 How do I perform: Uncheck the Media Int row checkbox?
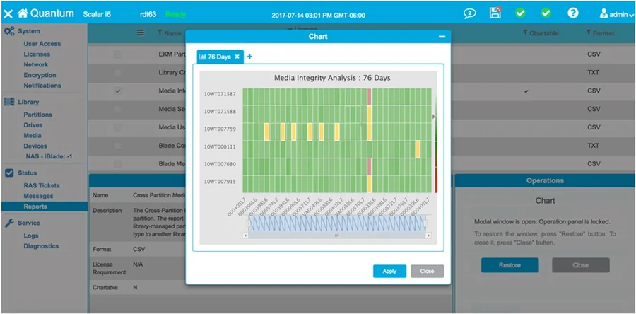(117, 91)
